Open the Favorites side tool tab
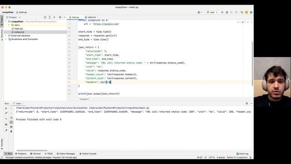The width and height of the screenshot is (291, 164). coord(2,144)
